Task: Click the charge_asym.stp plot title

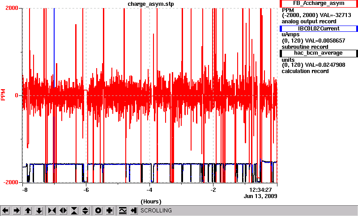Action: [x=151, y=4]
